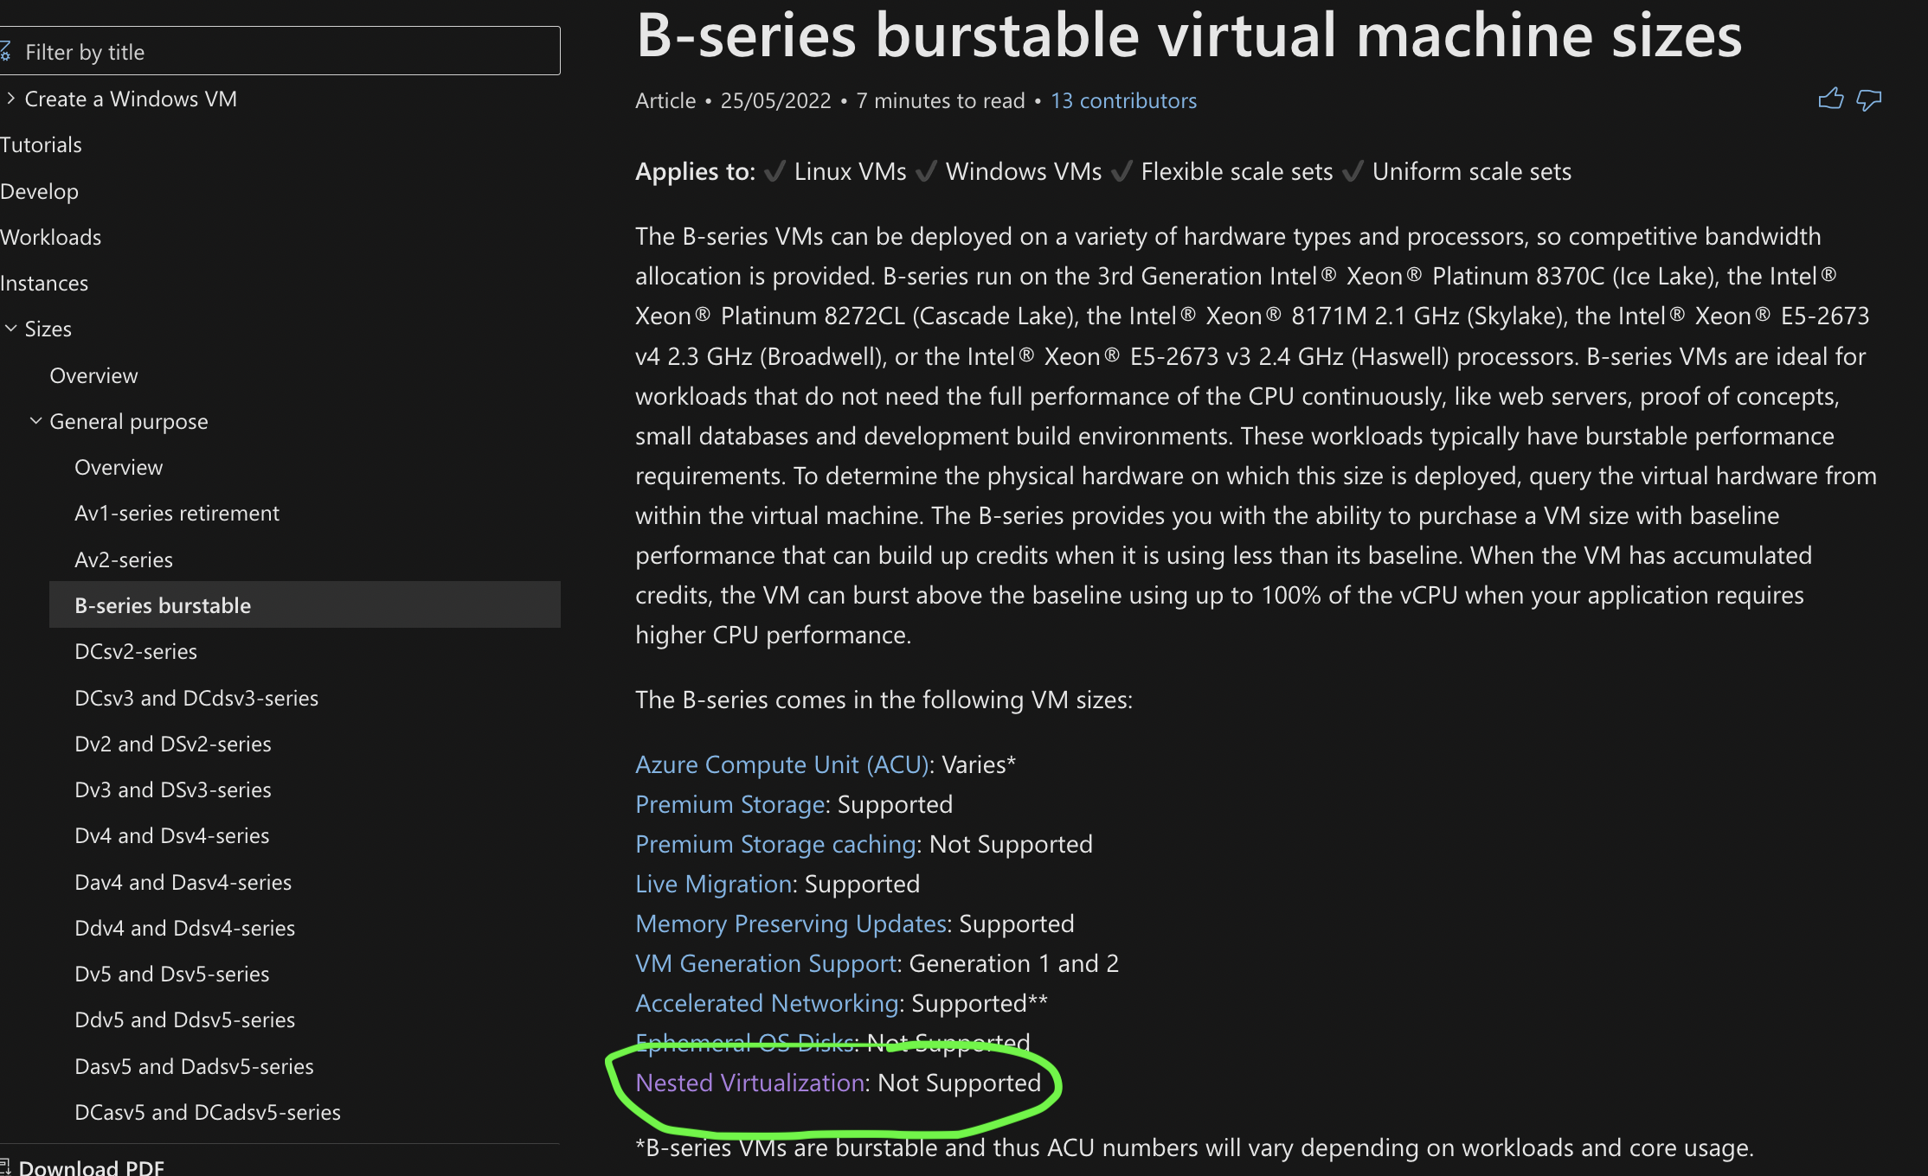Open Premium Storage caching link
Screen dimensions: 1928x1176
coord(775,844)
